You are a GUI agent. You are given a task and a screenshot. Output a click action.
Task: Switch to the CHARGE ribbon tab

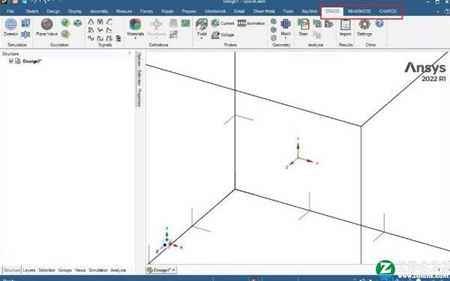tap(388, 11)
